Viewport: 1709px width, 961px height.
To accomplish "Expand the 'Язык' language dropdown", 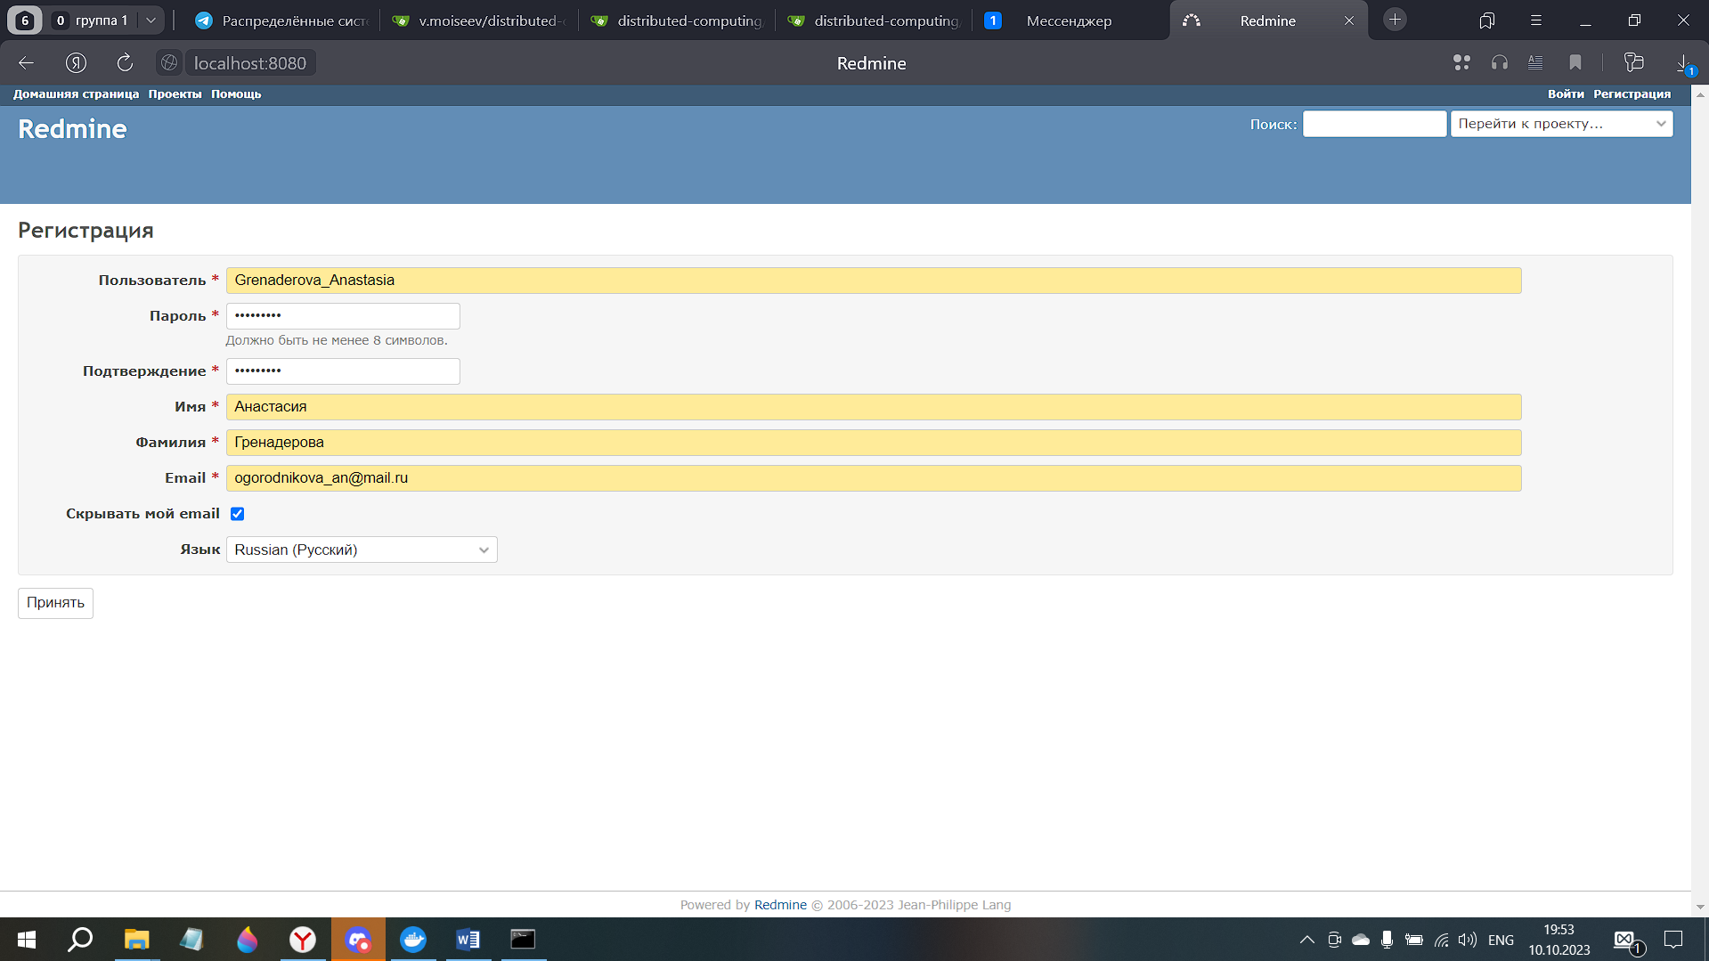I will 362,550.
